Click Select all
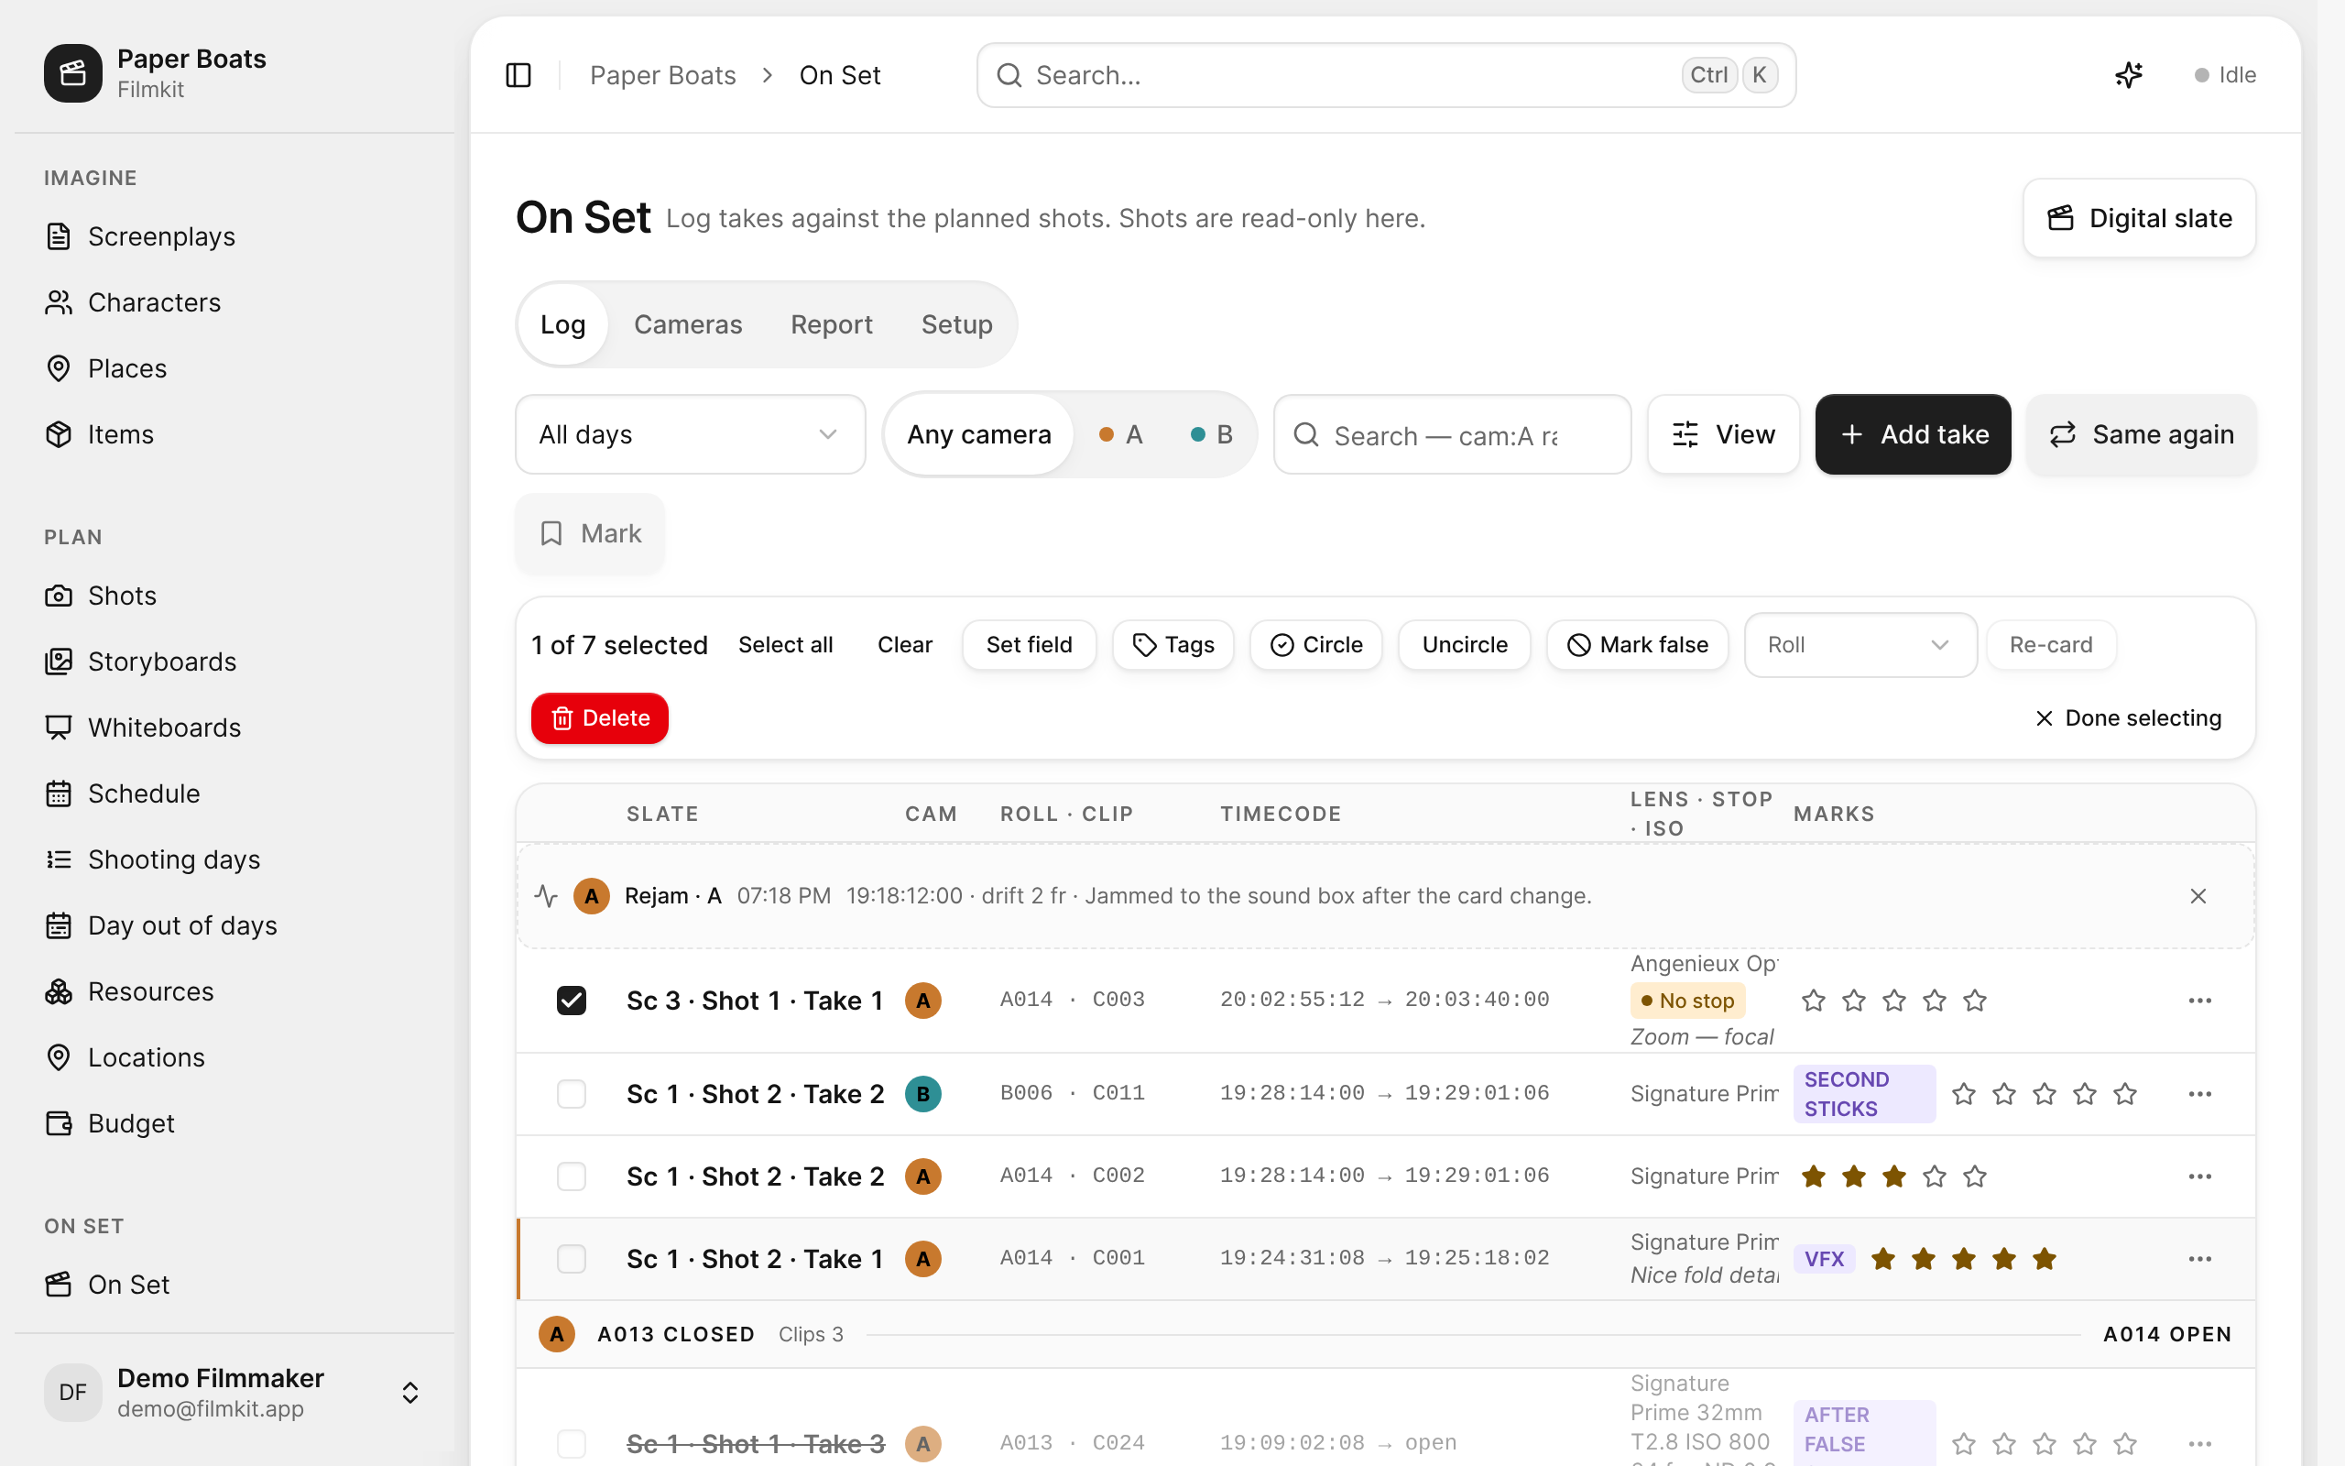 pos(786,645)
